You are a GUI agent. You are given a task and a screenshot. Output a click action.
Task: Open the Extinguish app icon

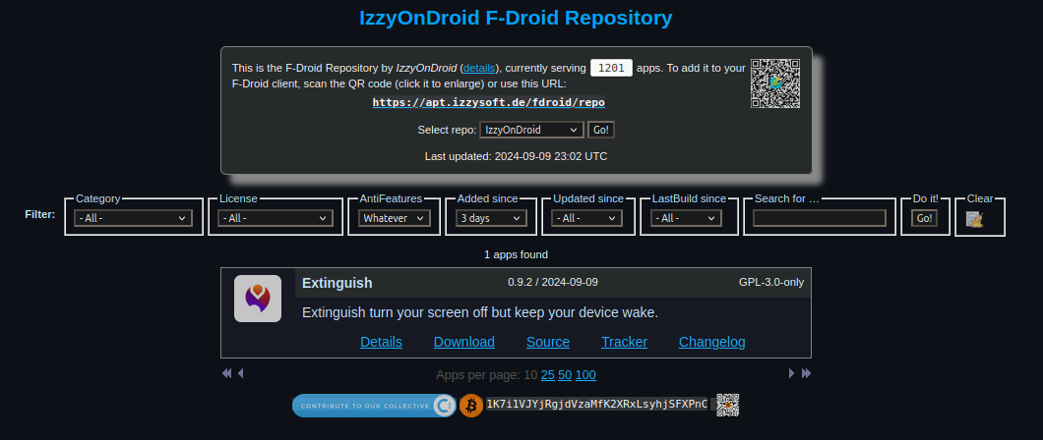(258, 299)
